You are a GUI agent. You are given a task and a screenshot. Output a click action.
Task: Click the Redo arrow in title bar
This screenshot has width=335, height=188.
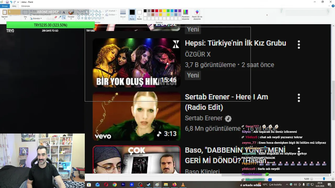click(x=15, y=2)
